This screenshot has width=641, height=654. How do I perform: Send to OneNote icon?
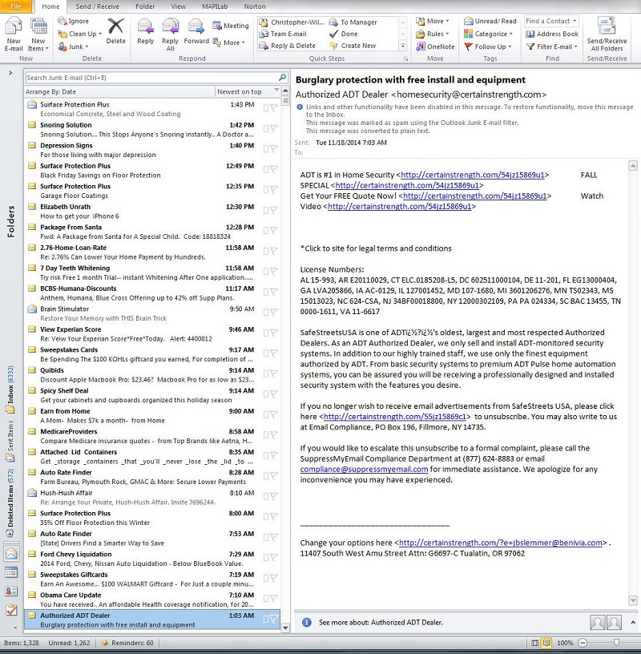coord(421,46)
